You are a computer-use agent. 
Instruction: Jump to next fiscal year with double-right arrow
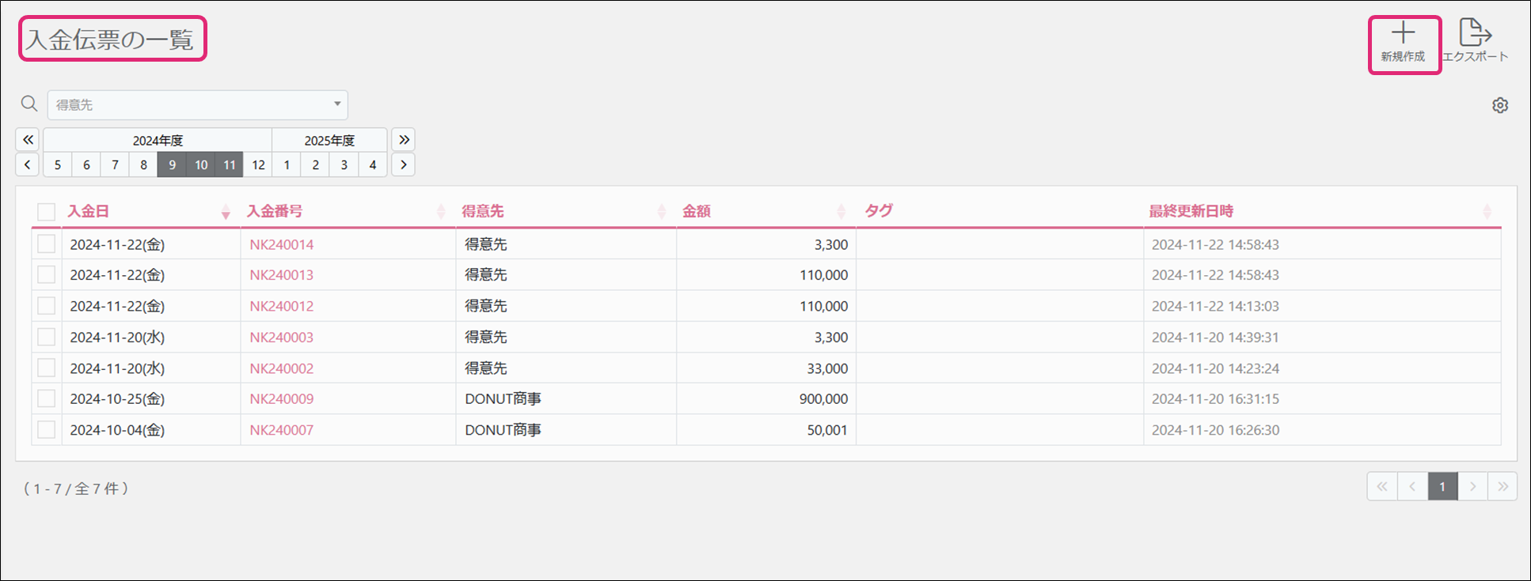pos(404,140)
